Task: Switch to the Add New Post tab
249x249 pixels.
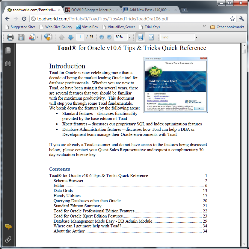Action: pyautogui.click(x=150, y=10)
